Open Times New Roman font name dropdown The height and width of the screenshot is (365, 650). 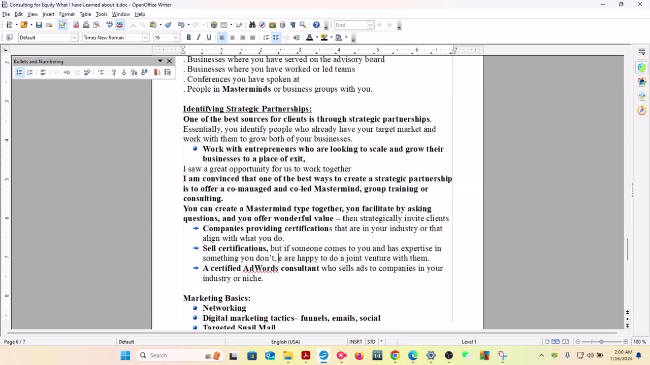click(145, 38)
